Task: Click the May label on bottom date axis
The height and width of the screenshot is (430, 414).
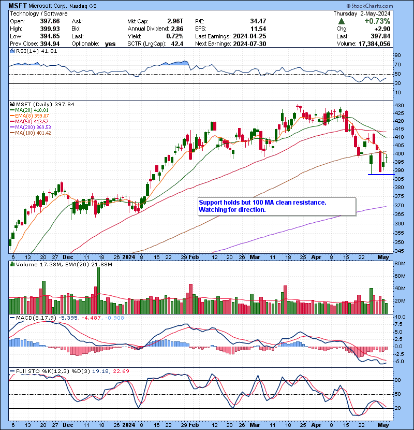Action: pyautogui.click(x=383, y=425)
